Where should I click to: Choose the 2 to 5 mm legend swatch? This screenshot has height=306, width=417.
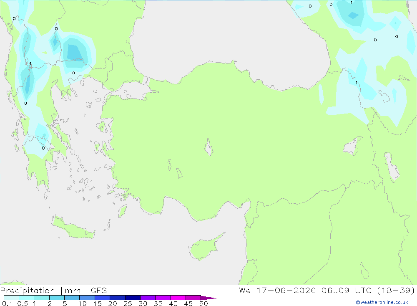[x=57, y=298]
